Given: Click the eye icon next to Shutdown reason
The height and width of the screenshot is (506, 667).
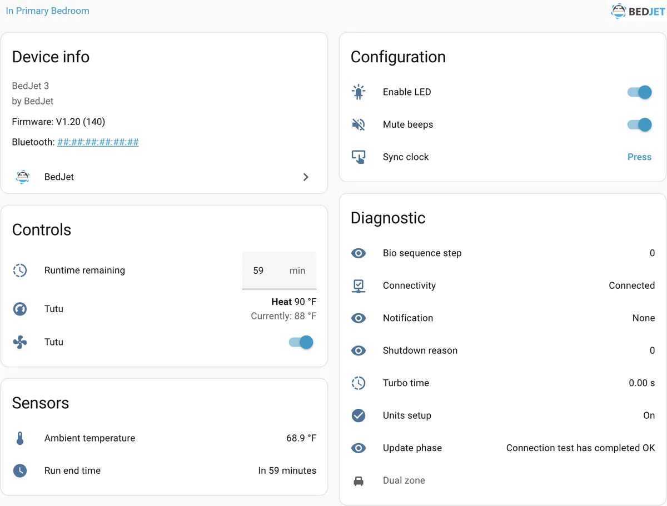Looking at the screenshot, I should click(359, 350).
